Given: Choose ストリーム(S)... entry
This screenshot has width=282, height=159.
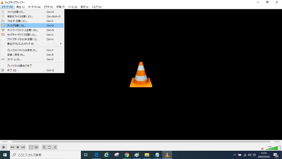Looking at the screenshot, I should [32, 59].
